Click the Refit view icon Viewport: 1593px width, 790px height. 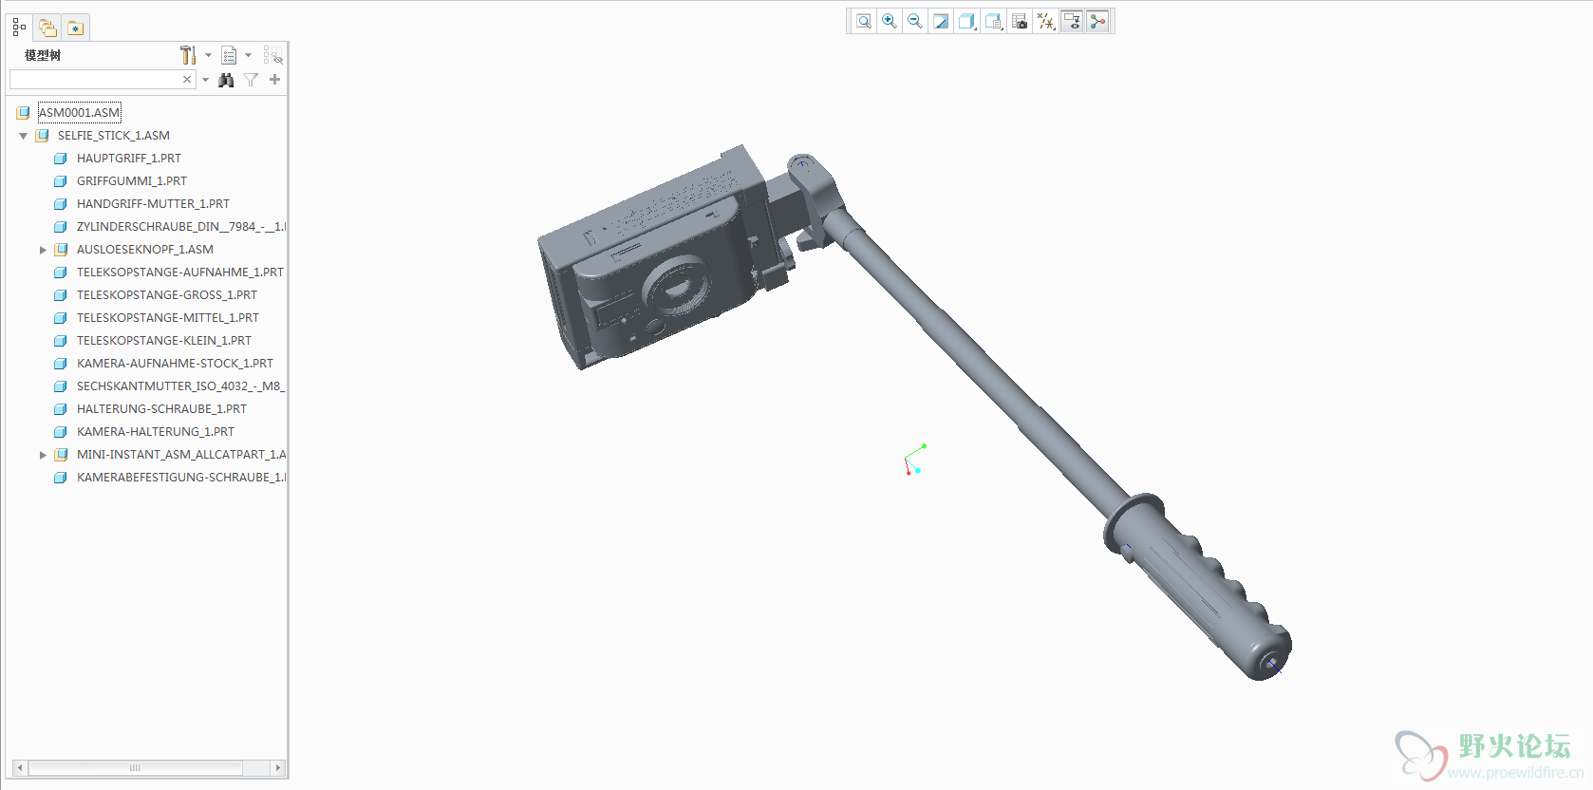click(863, 21)
